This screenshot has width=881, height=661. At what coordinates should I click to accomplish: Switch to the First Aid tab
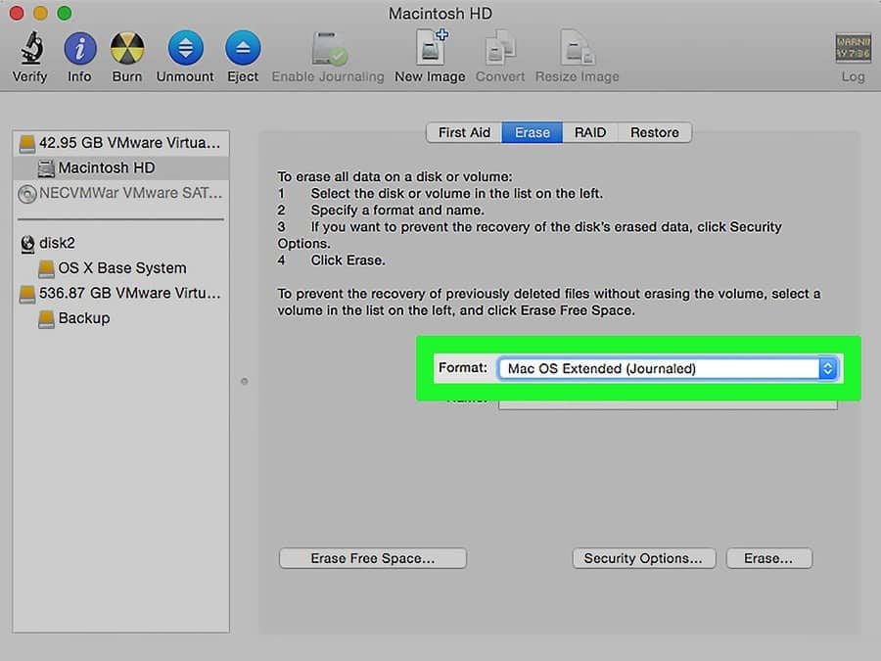coord(464,132)
